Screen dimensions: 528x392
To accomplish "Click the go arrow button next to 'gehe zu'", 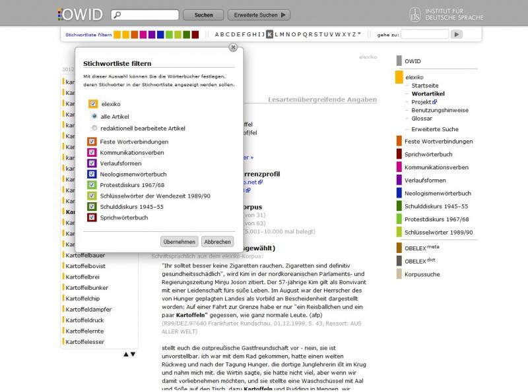I will (457, 34).
